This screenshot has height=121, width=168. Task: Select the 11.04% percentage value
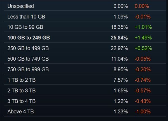(119, 59)
